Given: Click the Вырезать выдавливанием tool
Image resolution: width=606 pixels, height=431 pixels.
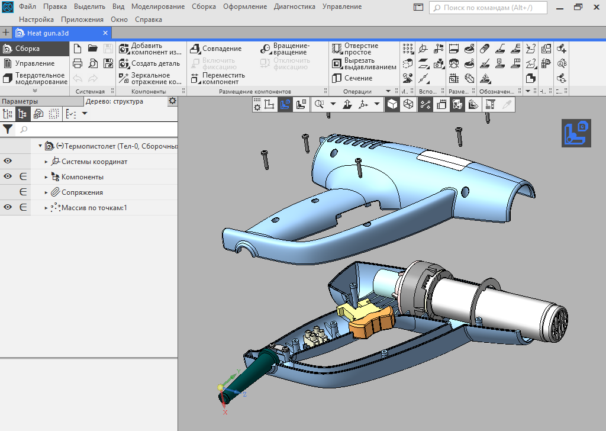Looking at the screenshot, I should pyautogui.click(x=362, y=64).
